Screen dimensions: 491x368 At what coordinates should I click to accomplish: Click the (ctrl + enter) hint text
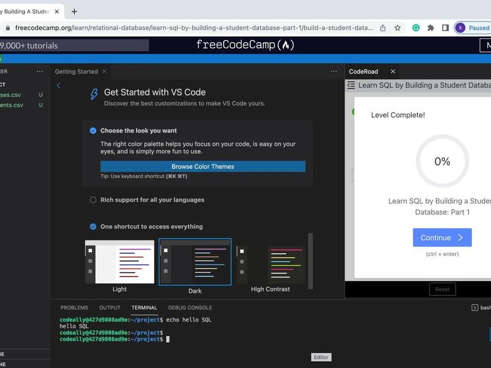pyautogui.click(x=442, y=254)
